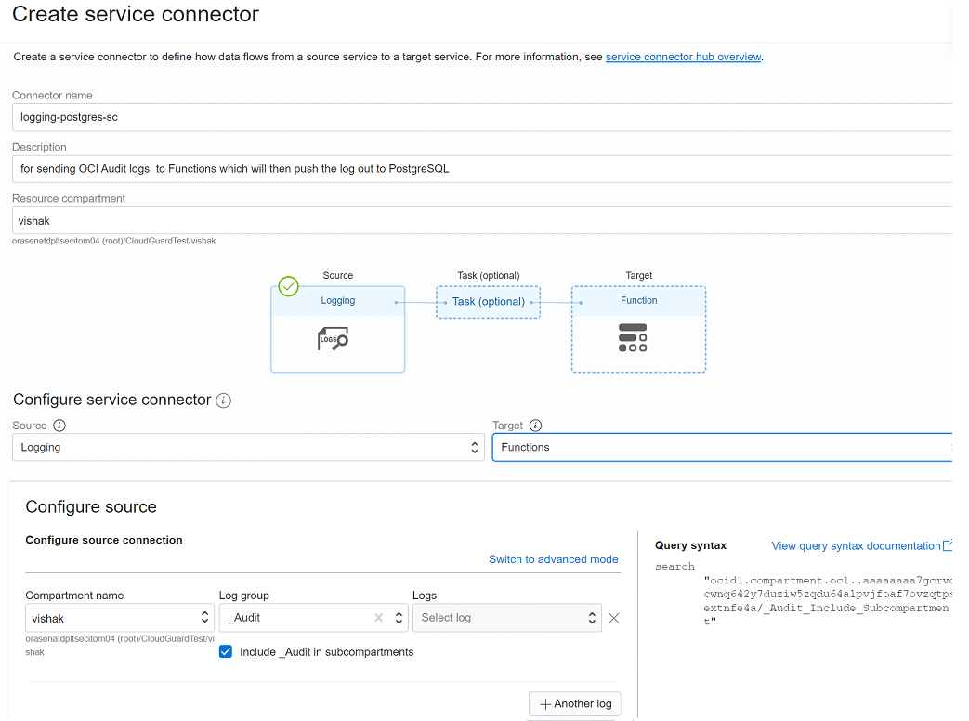Click the Function target diagram icon
The height and width of the screenshot is (721, 969).
(633, 337)
